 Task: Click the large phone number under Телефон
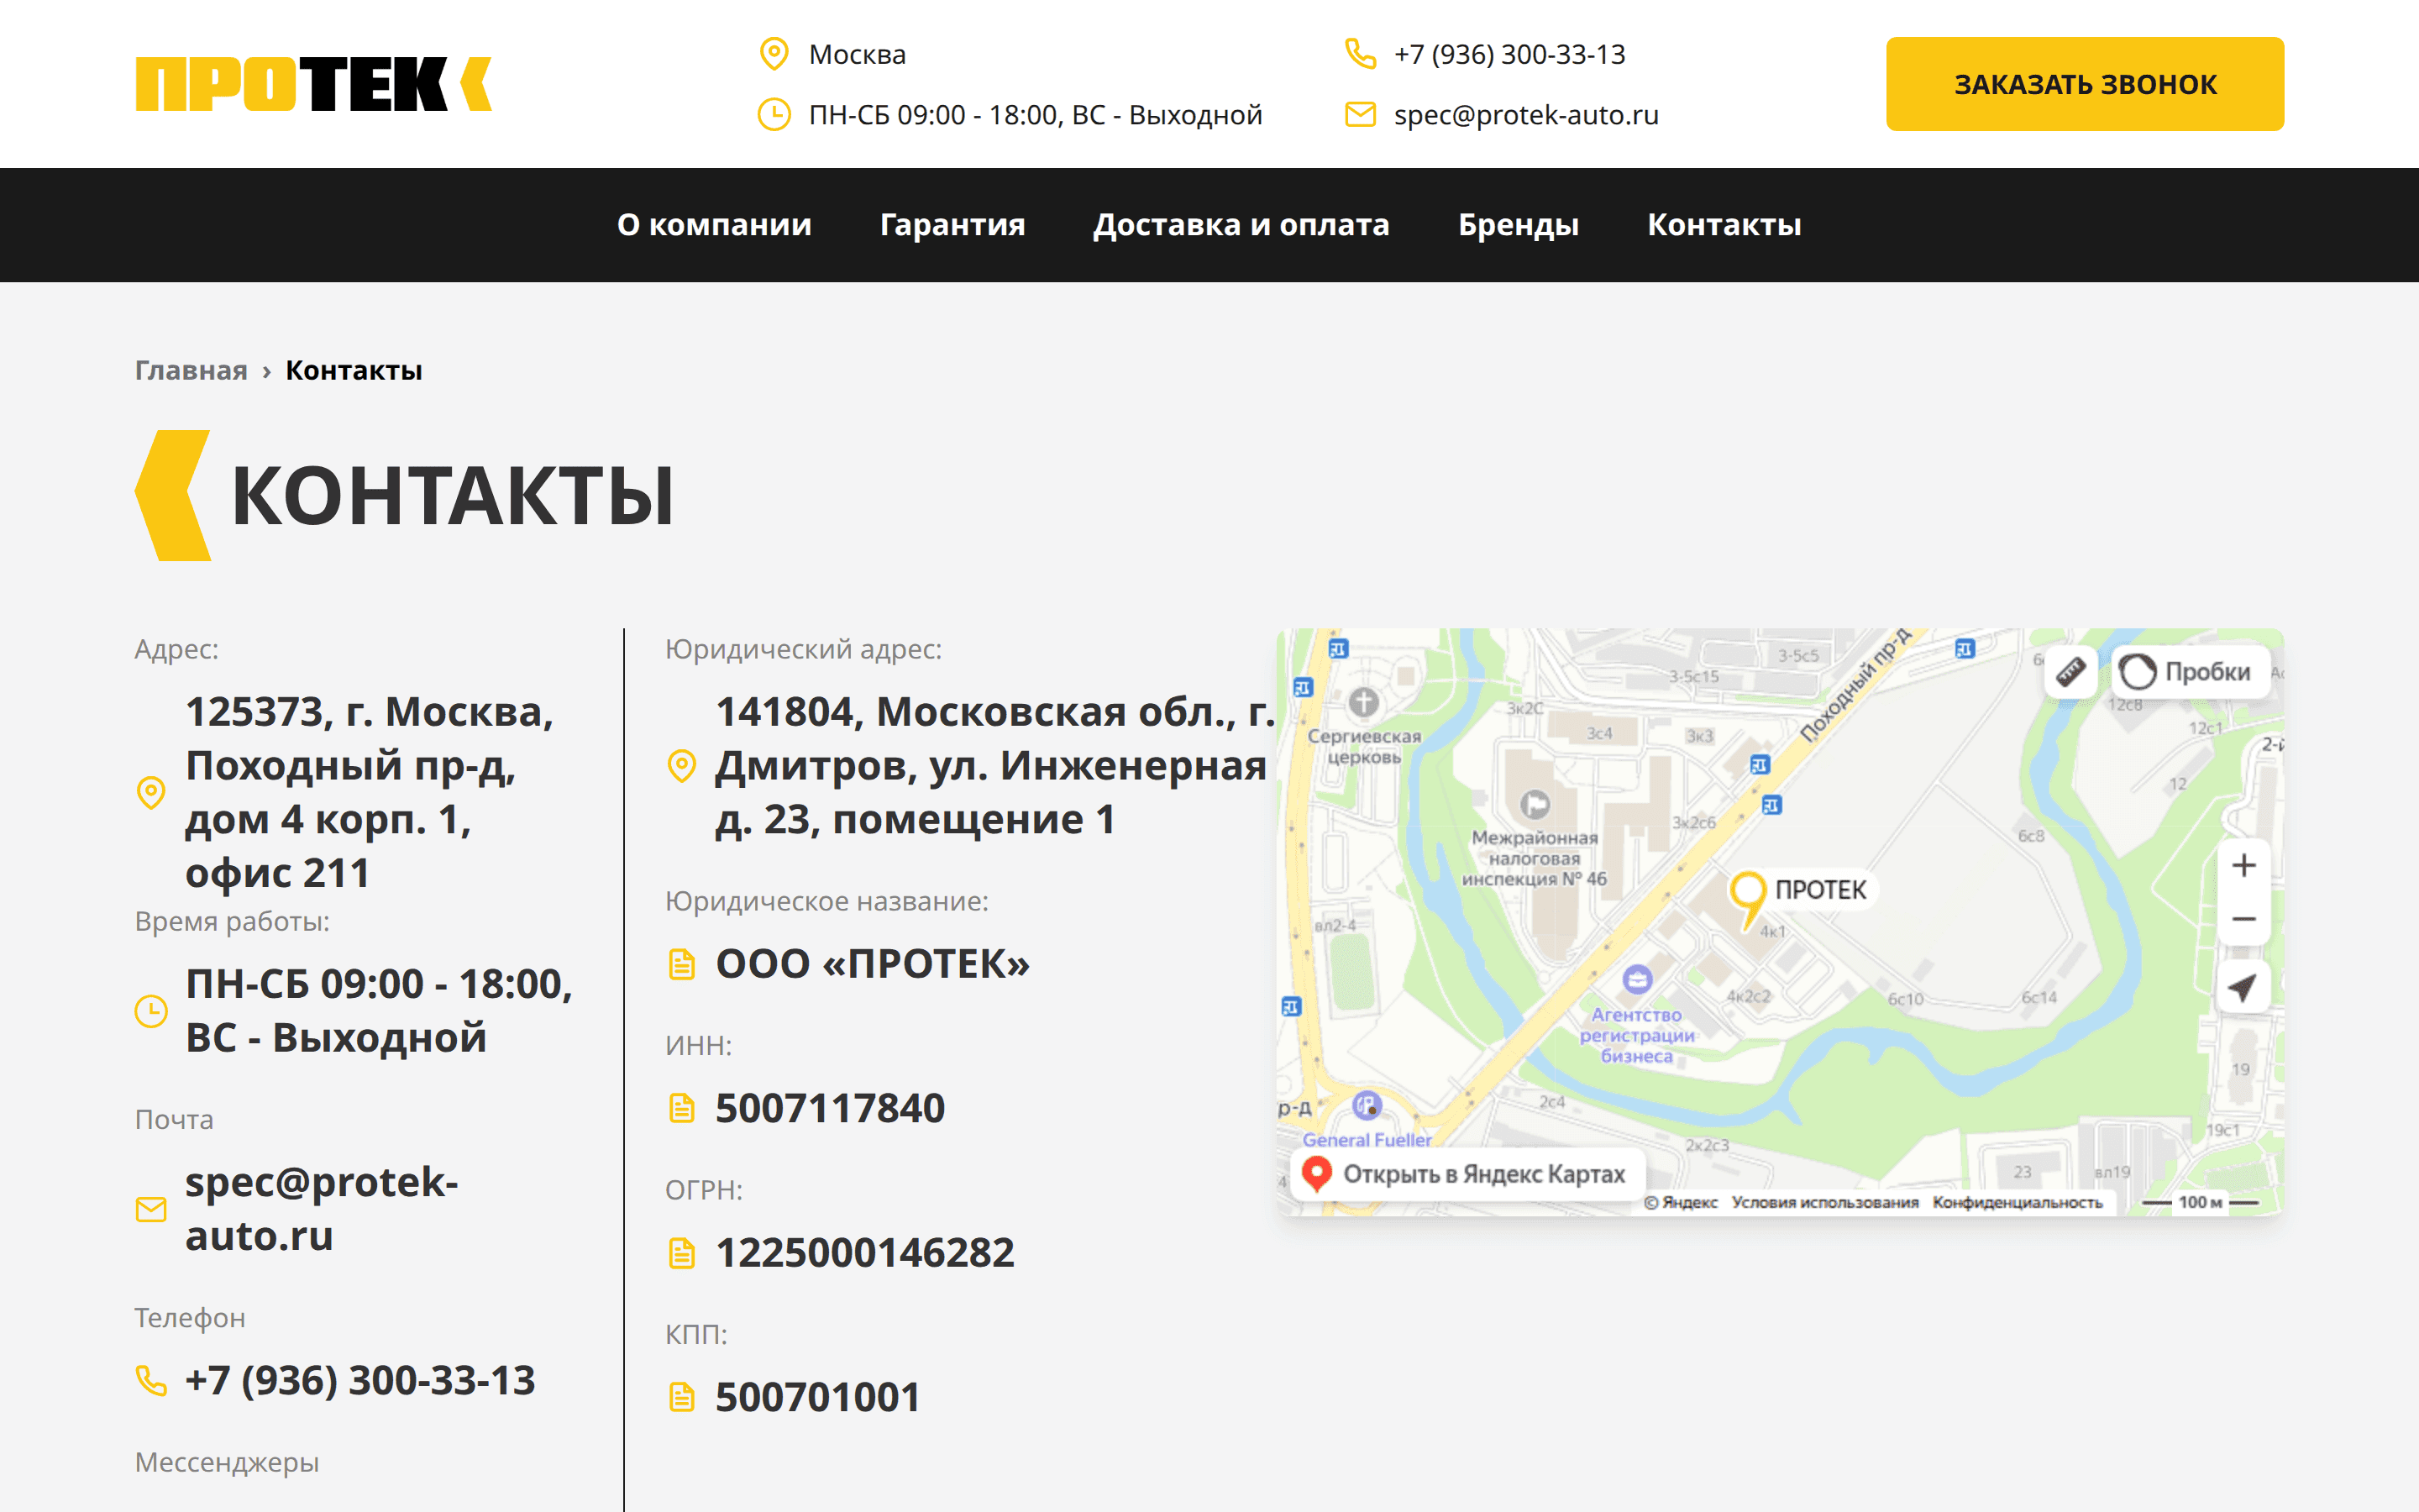tap(359, 1381)
